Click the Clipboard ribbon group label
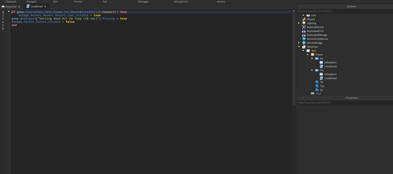The image size is (393, 174). point(11,2)
